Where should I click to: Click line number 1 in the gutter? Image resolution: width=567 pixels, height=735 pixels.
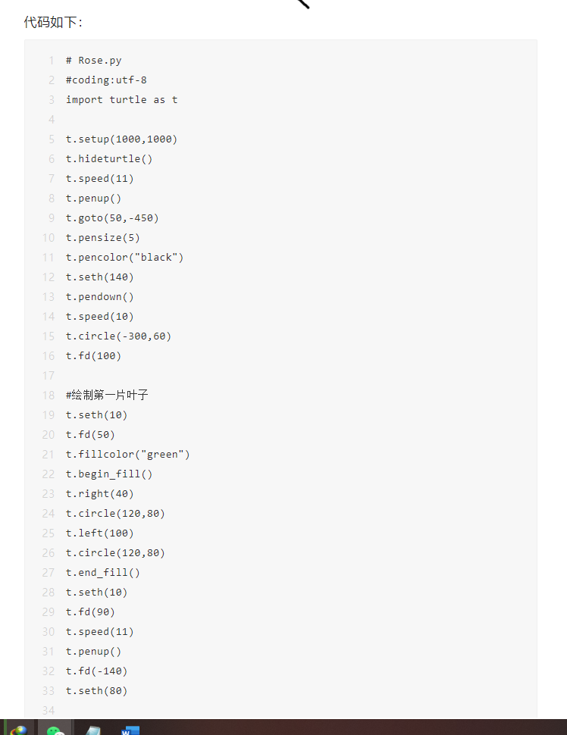pyautogui.click(x=52, y=61)
